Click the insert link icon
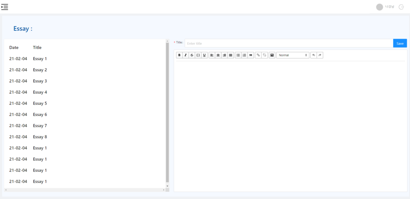 click(258, 55)
